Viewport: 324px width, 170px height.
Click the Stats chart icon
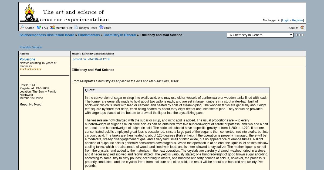[x=102, y=27]
